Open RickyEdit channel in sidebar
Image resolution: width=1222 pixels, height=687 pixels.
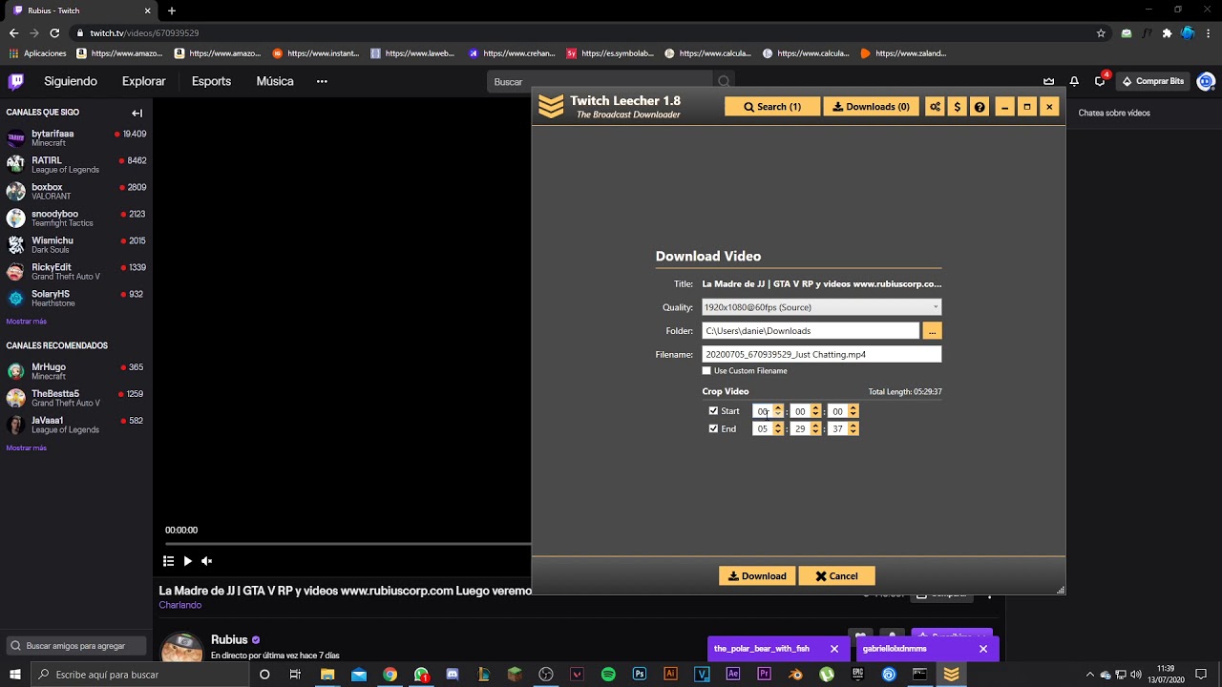click(x=76, y=272)
